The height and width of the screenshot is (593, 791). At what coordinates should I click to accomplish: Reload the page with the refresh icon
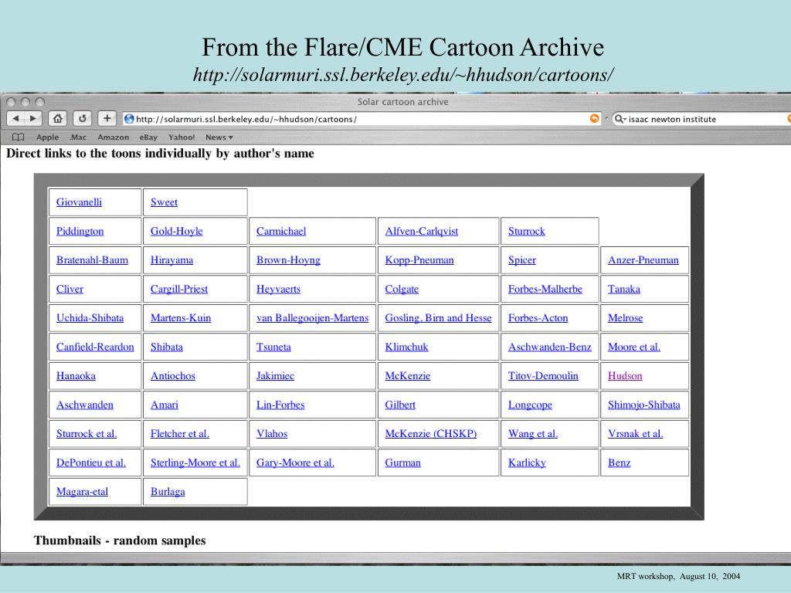(82, 118)
